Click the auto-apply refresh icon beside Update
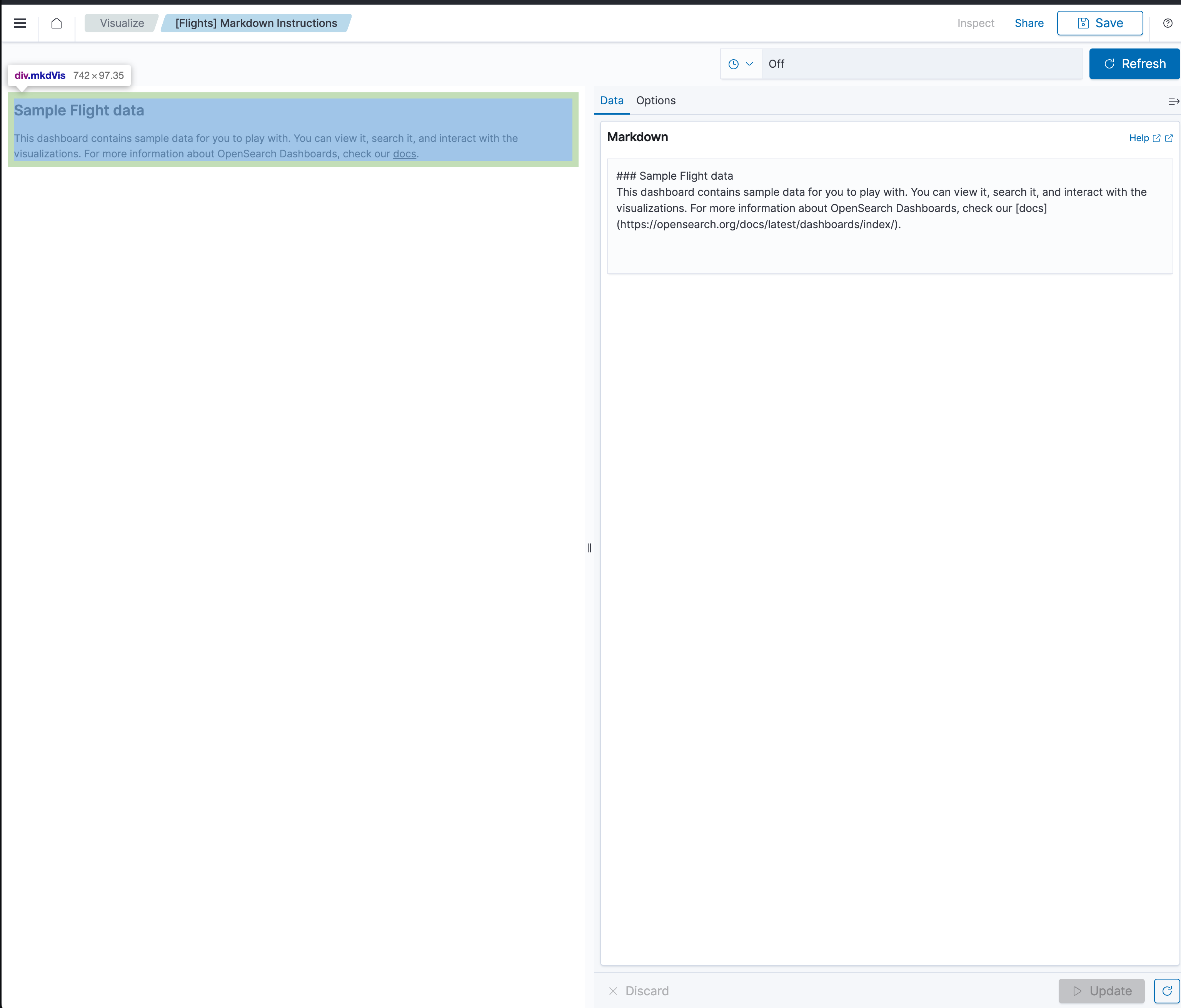 [1167, 991]
